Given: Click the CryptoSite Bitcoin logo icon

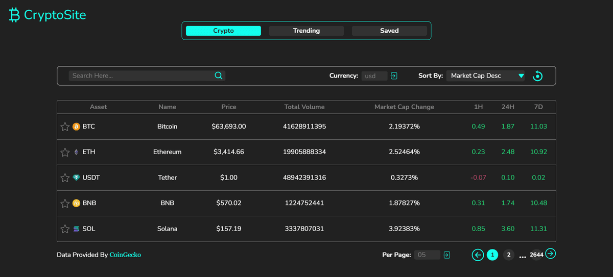Looking at the screenshot, I should (x=14, y=15).
